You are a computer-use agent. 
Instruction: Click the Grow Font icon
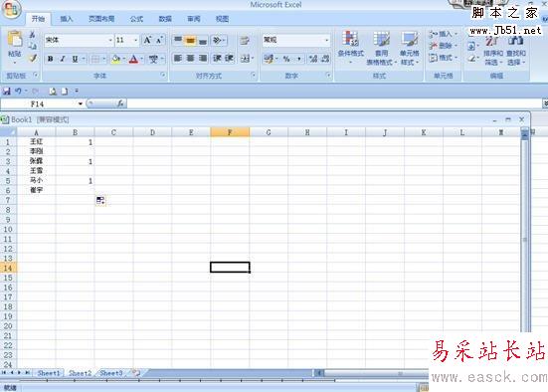(x=147, y=40)
